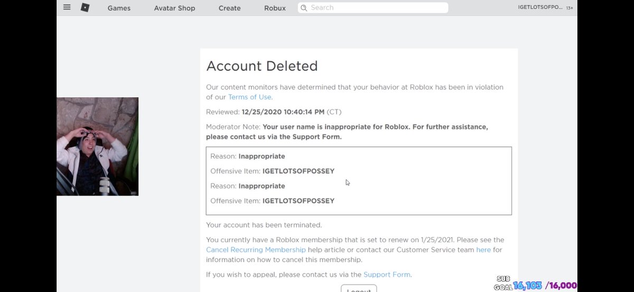Viewport: 634px width, 292px height.
Task: Follow the 'here' customer service link
Action: (483, 249)
